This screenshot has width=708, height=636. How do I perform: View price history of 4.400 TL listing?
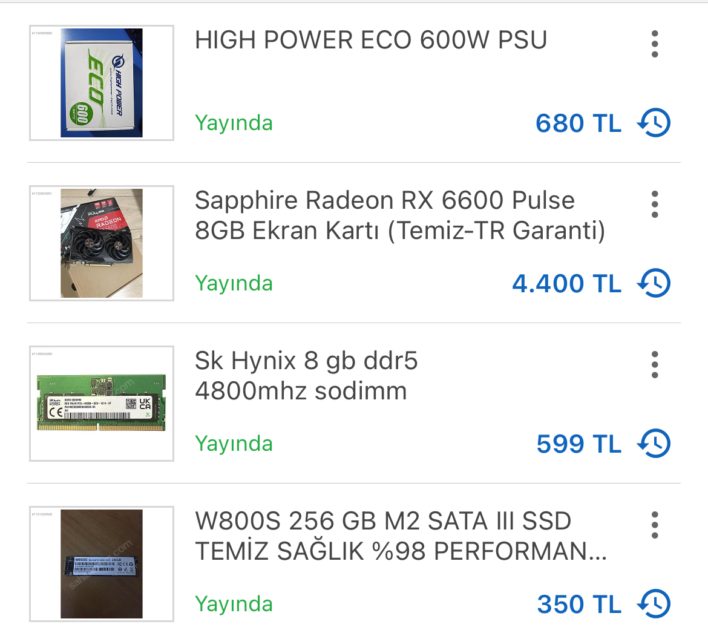click(x=654, y=283)
